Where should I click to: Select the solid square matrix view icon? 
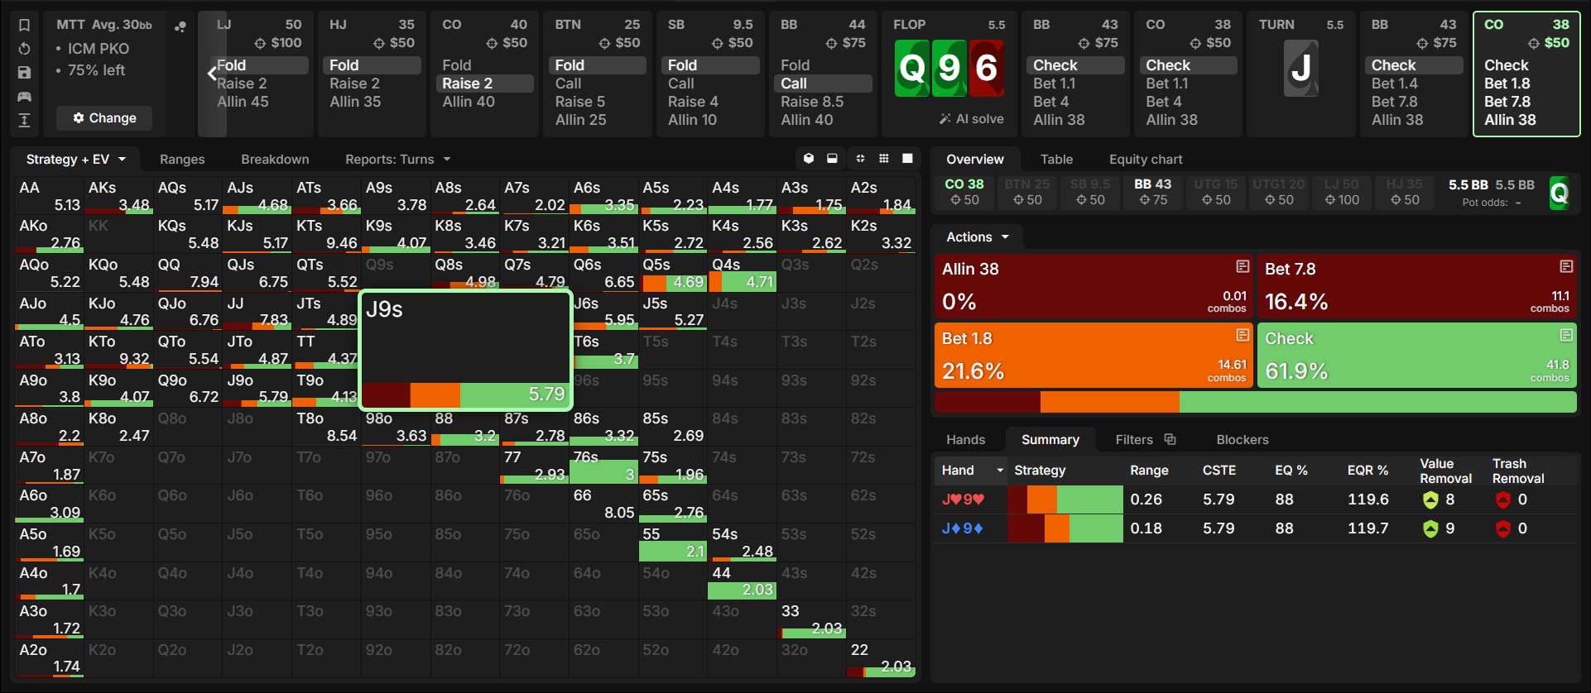point(907,159)
